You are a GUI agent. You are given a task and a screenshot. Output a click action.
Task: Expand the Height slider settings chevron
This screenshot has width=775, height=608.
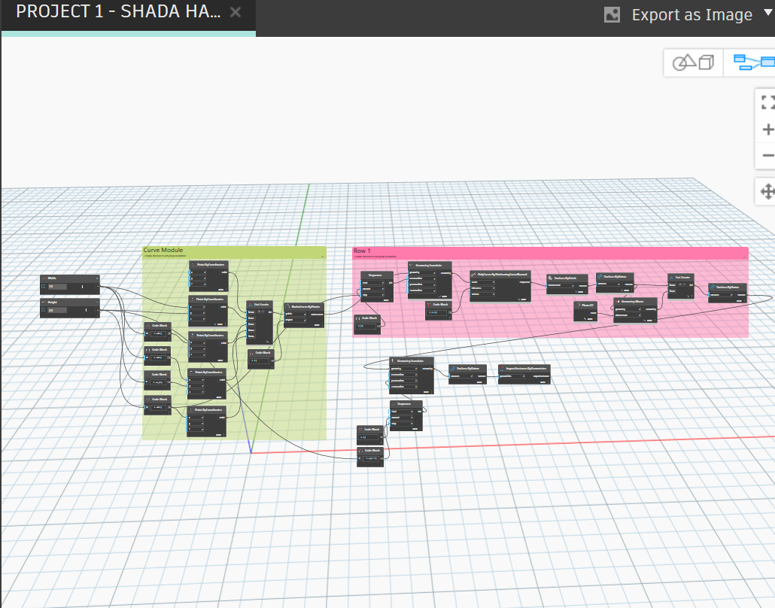(44, 311)
